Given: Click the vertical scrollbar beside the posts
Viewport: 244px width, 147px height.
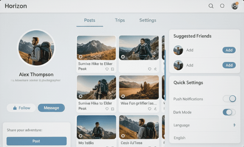Looking at the screenshot, I should [165, 75].
